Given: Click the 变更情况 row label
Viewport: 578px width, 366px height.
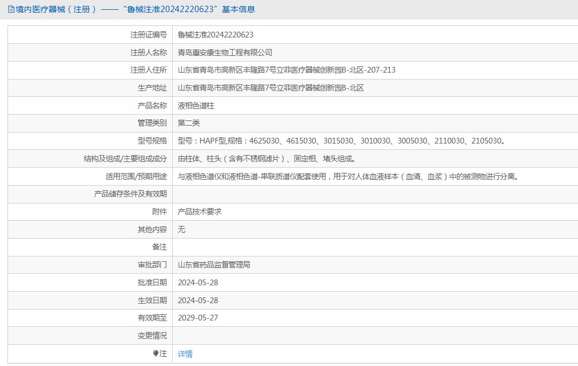Looking at the screenshot, I should point(152,335).
